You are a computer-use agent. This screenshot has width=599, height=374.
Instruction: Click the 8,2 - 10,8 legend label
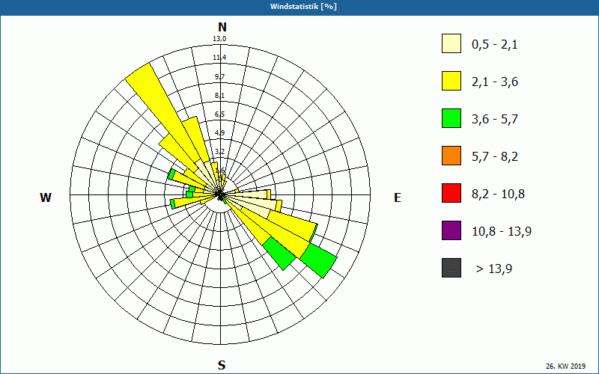coord(498,194)
